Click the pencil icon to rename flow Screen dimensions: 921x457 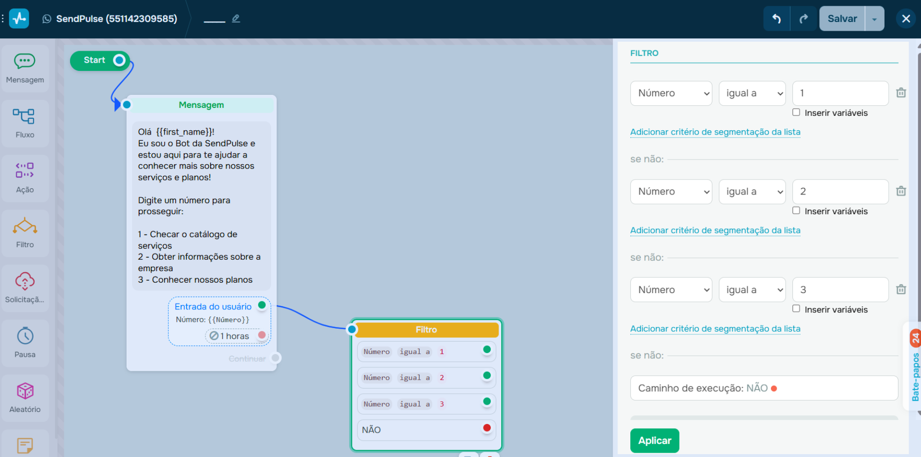[236, 19]
